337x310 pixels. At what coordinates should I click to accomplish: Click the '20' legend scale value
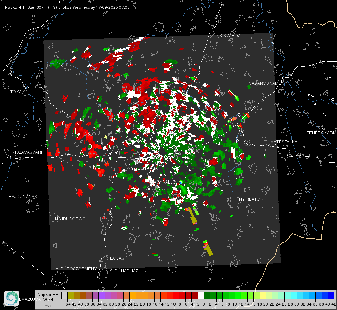266,304
